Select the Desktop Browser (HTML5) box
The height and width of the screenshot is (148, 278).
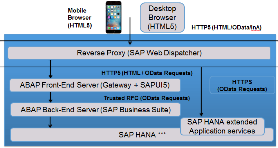162,18
